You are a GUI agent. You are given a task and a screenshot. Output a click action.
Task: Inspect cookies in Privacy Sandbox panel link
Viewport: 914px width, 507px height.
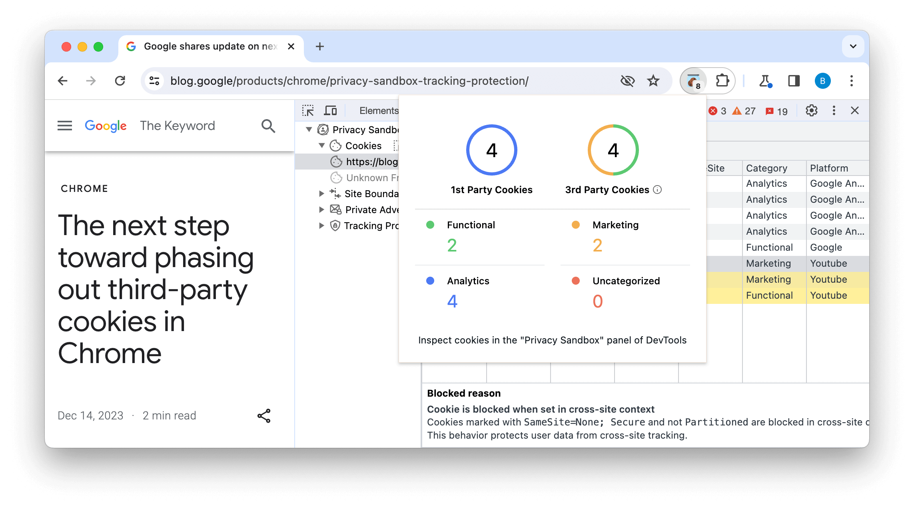coord(552,339)
